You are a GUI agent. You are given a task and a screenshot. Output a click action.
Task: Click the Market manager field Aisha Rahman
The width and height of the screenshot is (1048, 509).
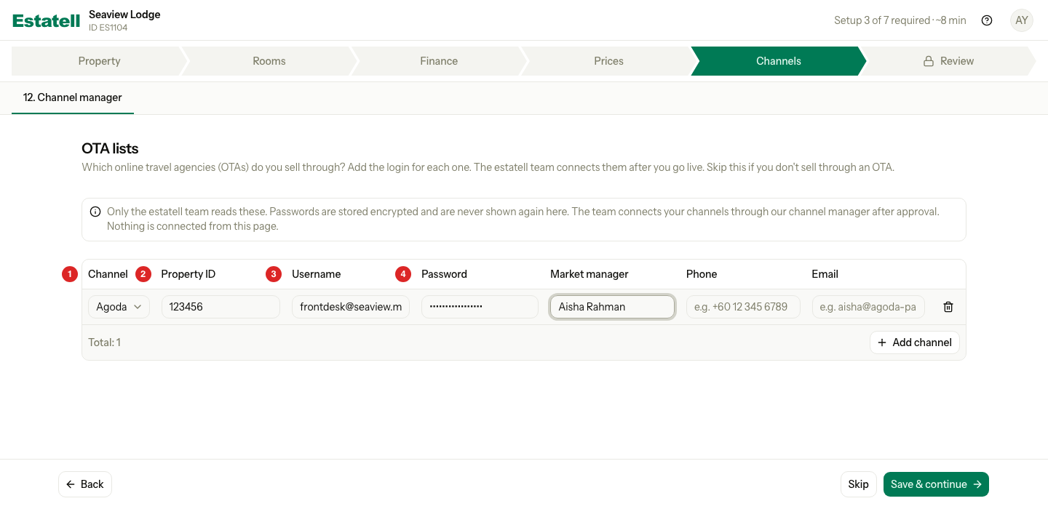point(612,307)
